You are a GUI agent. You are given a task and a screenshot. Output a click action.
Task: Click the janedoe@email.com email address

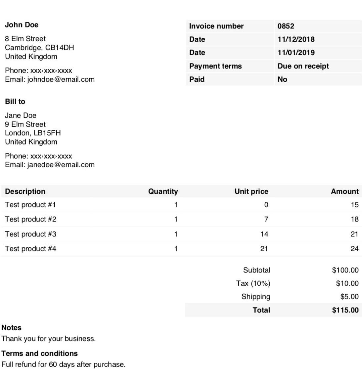[x=61, y=165]
